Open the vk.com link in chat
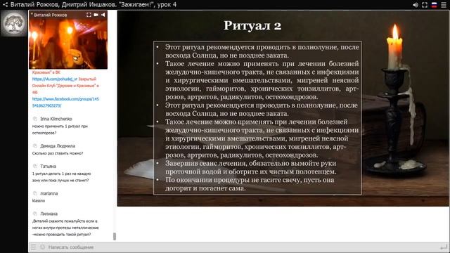Image resolution: width=450 pixels, height=253 pixels. [55, 79]
